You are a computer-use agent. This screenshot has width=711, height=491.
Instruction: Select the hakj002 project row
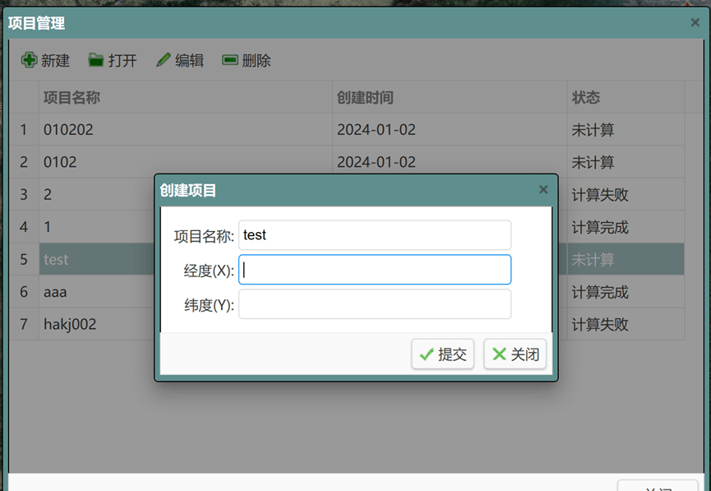pos(82,324)
